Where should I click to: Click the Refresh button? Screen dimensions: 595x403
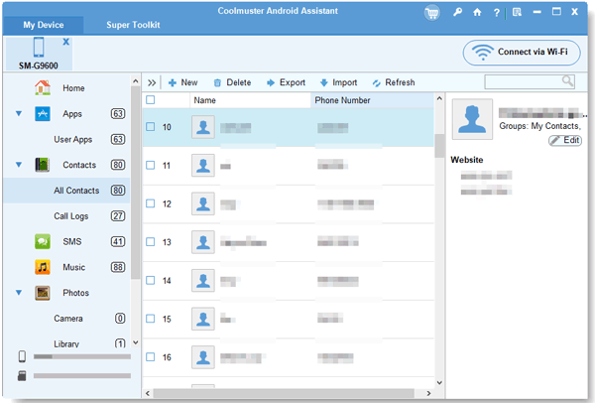pyautogui.click(x=394, y=82)
